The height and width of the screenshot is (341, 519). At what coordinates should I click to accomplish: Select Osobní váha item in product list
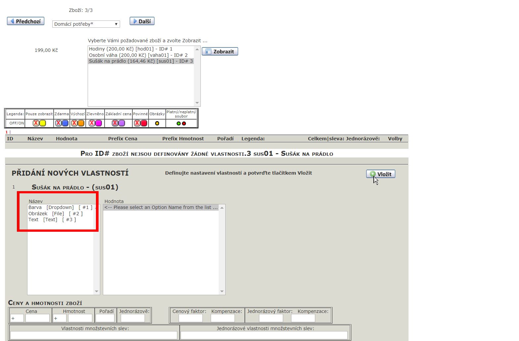click(x=138, y=55)
